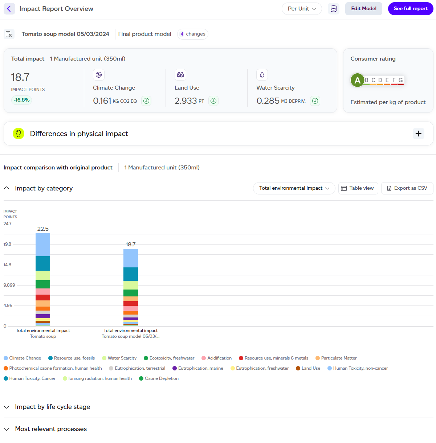Click the Climate Change globe icon
436x443 pixels.
pyautogui.click(x=99, y=75)
